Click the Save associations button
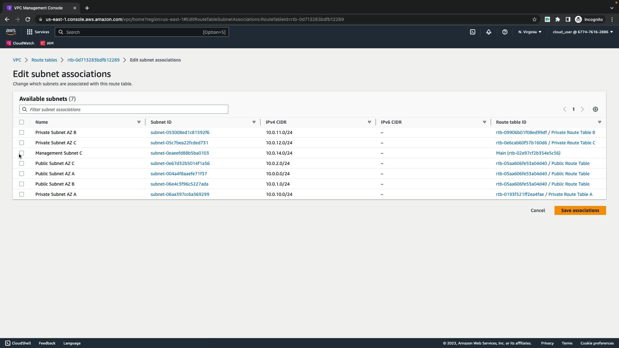Image resolution: width=619 pixels, height=348 pixels. point(580,210)
